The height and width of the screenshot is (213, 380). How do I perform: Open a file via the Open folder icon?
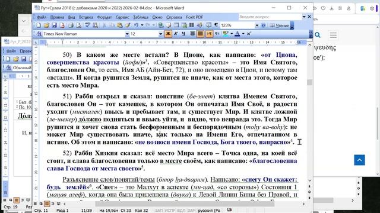click(46, 25)
